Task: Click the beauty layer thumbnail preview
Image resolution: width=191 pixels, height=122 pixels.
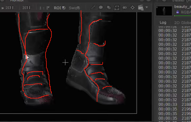Action: pyautogui.click(x=163, y=11)
